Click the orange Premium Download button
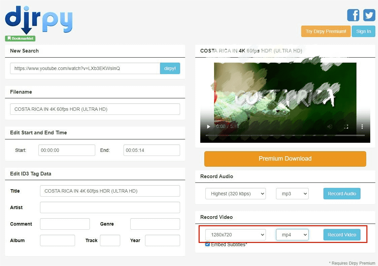This screenshot has width=378, height=266. pyautogui.click(x=285, y=159)
